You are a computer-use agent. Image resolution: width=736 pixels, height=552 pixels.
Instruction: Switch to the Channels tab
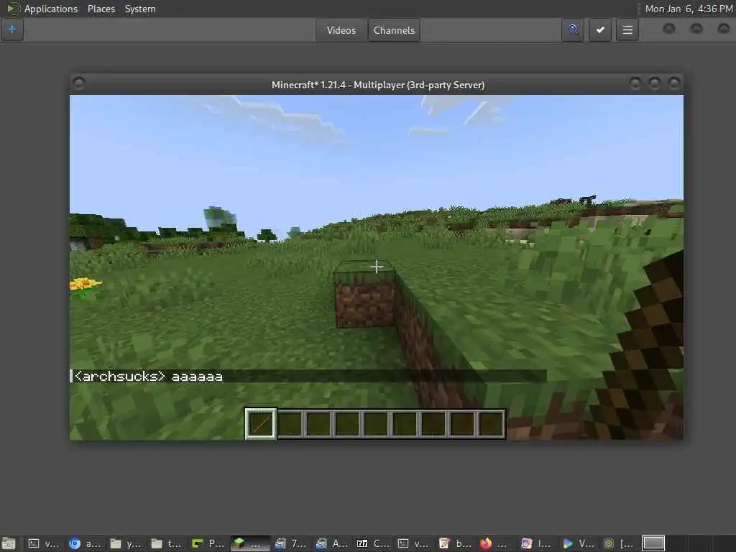394,30
